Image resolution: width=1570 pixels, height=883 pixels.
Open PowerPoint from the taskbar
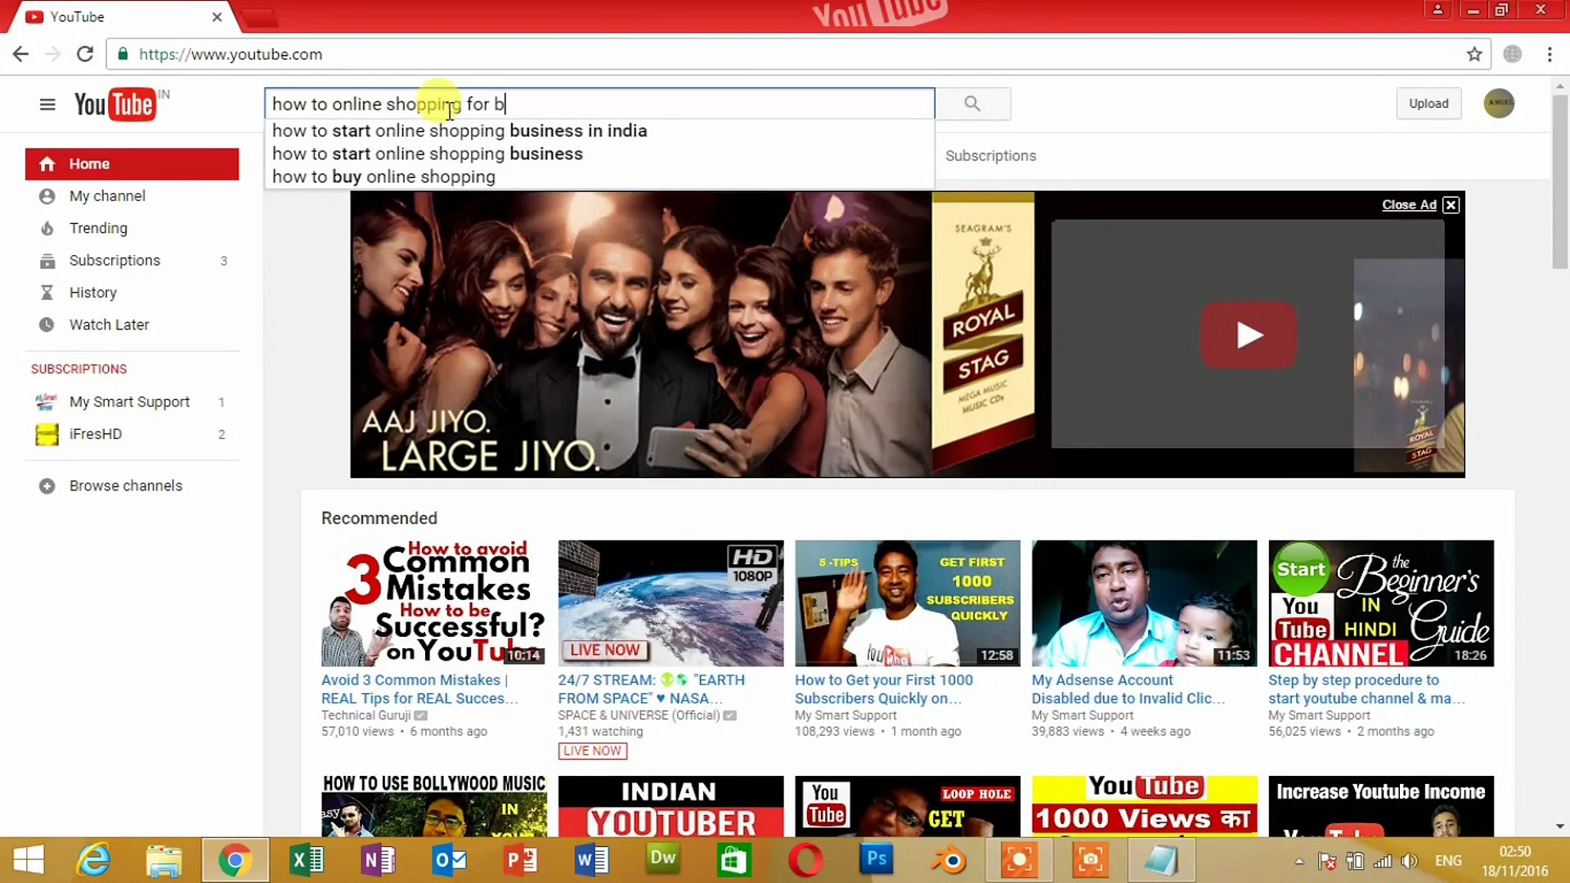click(520, 859)
